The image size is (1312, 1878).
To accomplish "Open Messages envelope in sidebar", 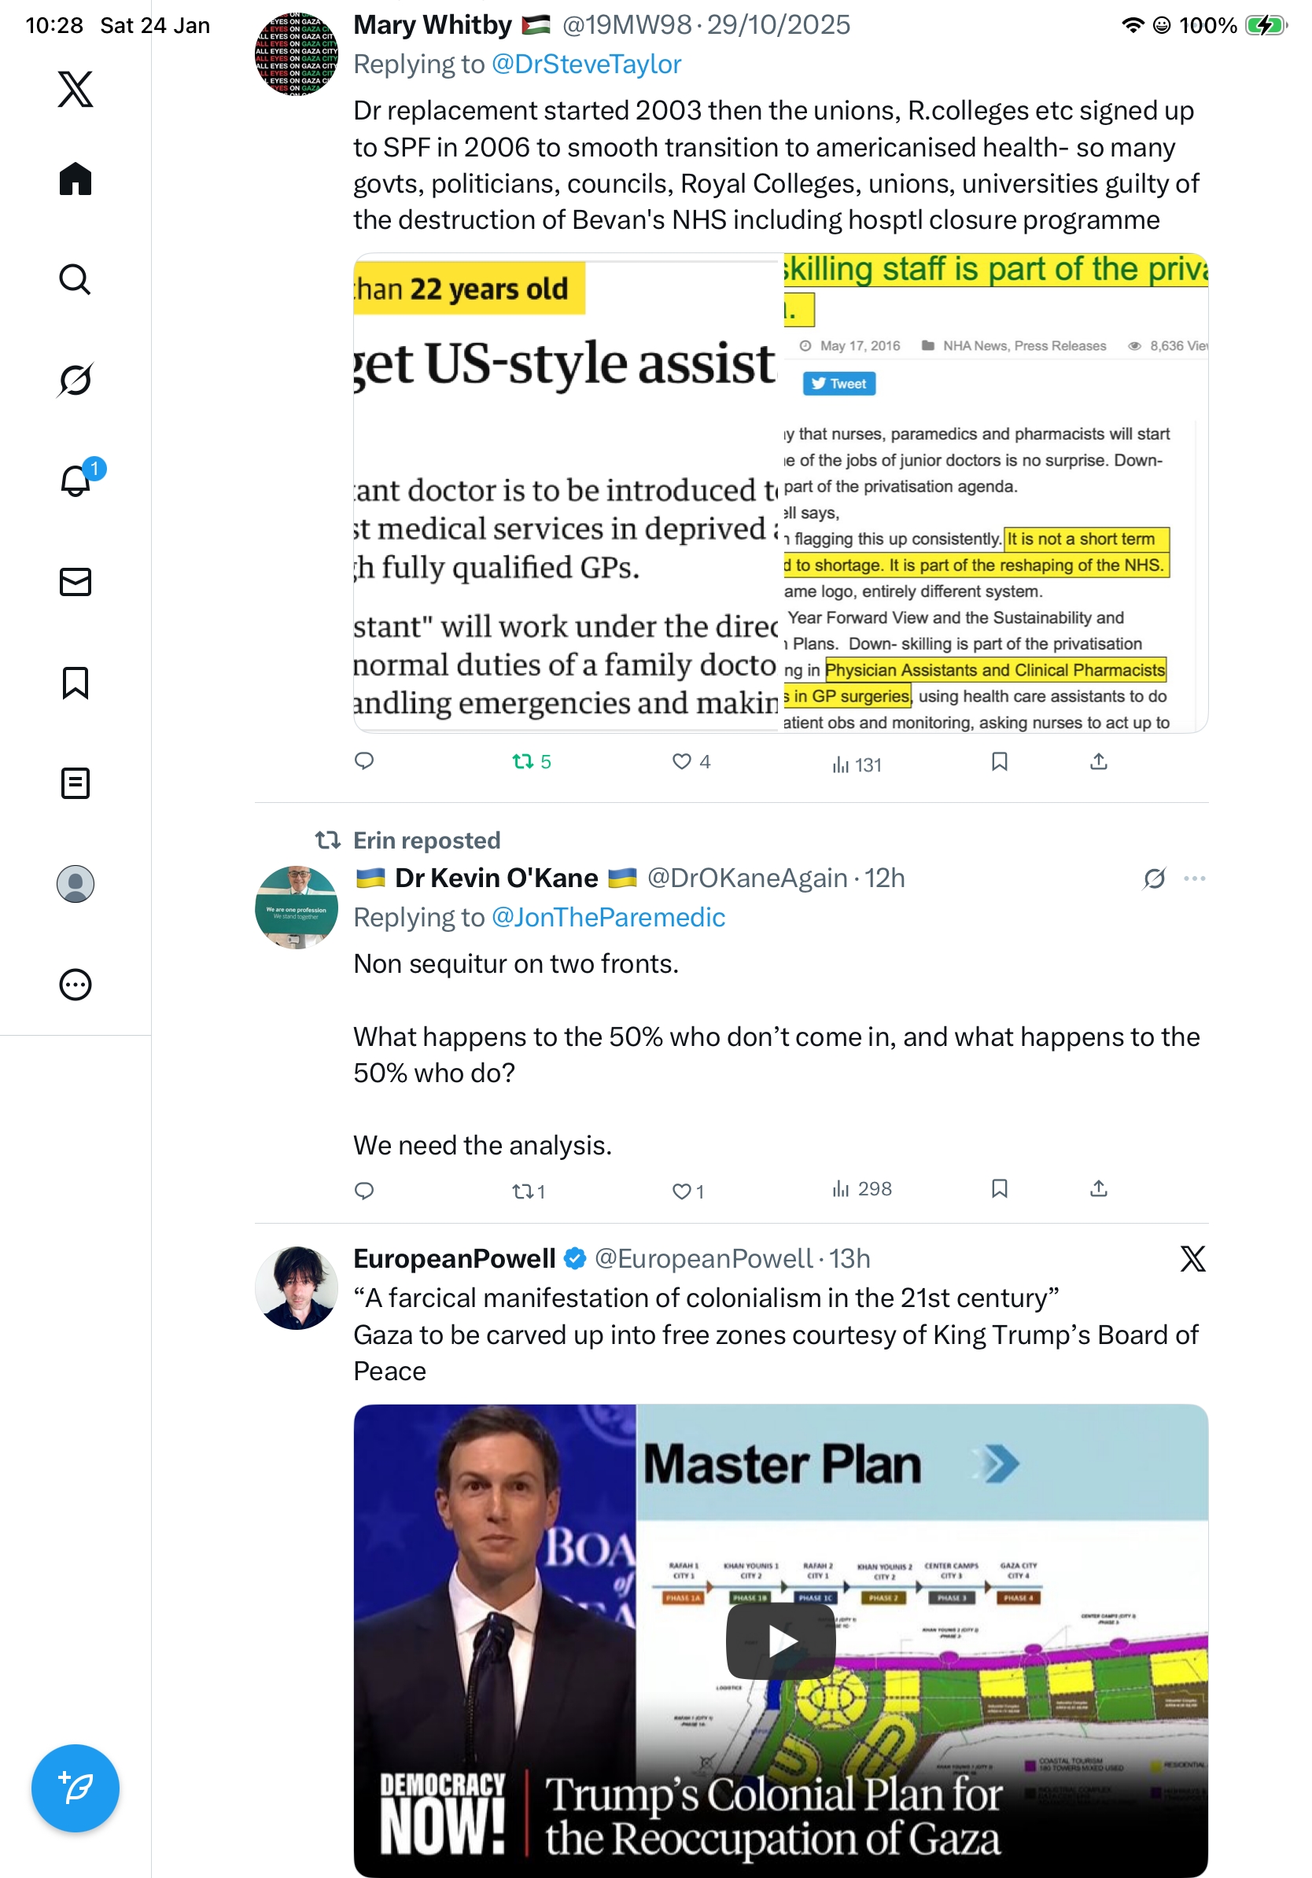I will click(x=76, y=581).
